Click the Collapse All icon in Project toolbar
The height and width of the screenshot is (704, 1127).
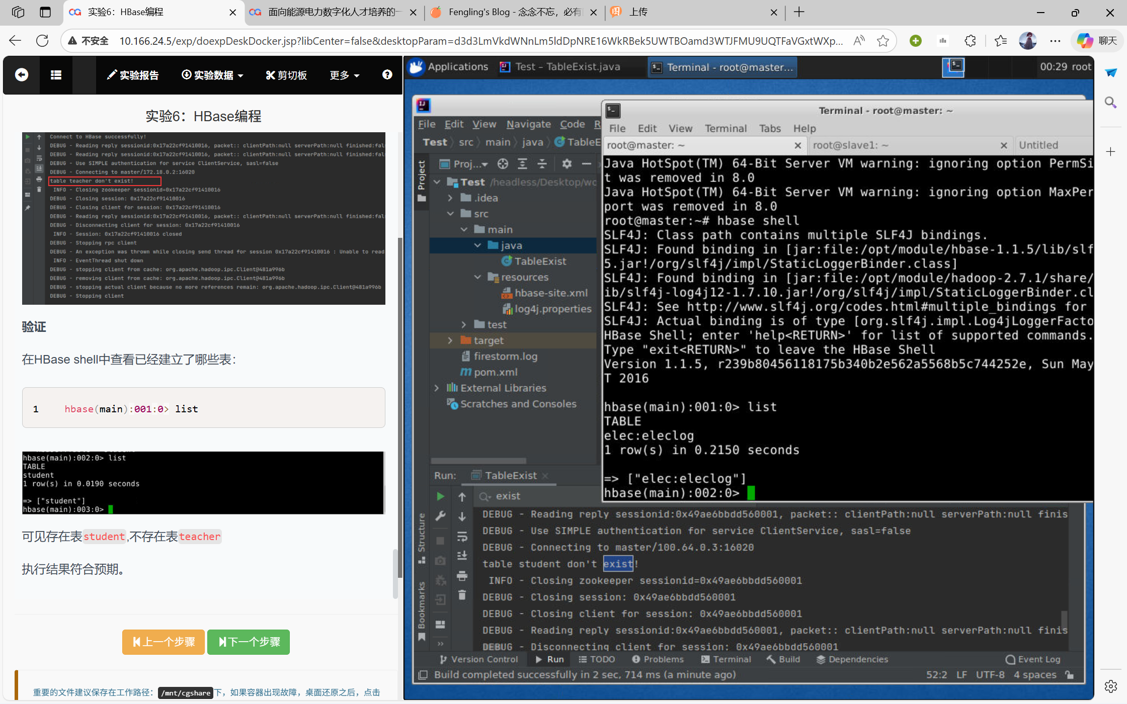(542, 164)
